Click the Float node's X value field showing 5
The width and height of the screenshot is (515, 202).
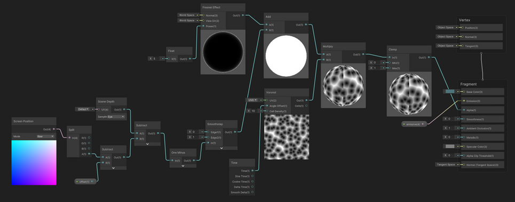[x=156, y=59]
